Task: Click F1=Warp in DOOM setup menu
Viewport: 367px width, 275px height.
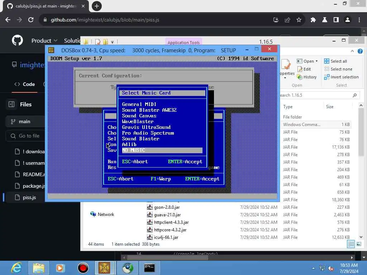Action: [161, 179]
